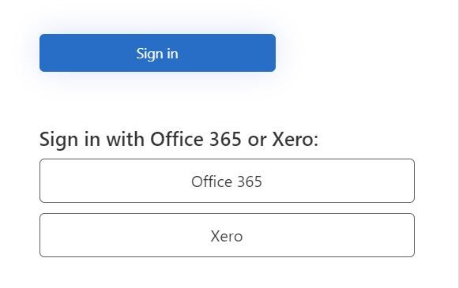The image size is (459, 288).
Task: Choose the Office 365 sign-in option
Action: (228, 181)
